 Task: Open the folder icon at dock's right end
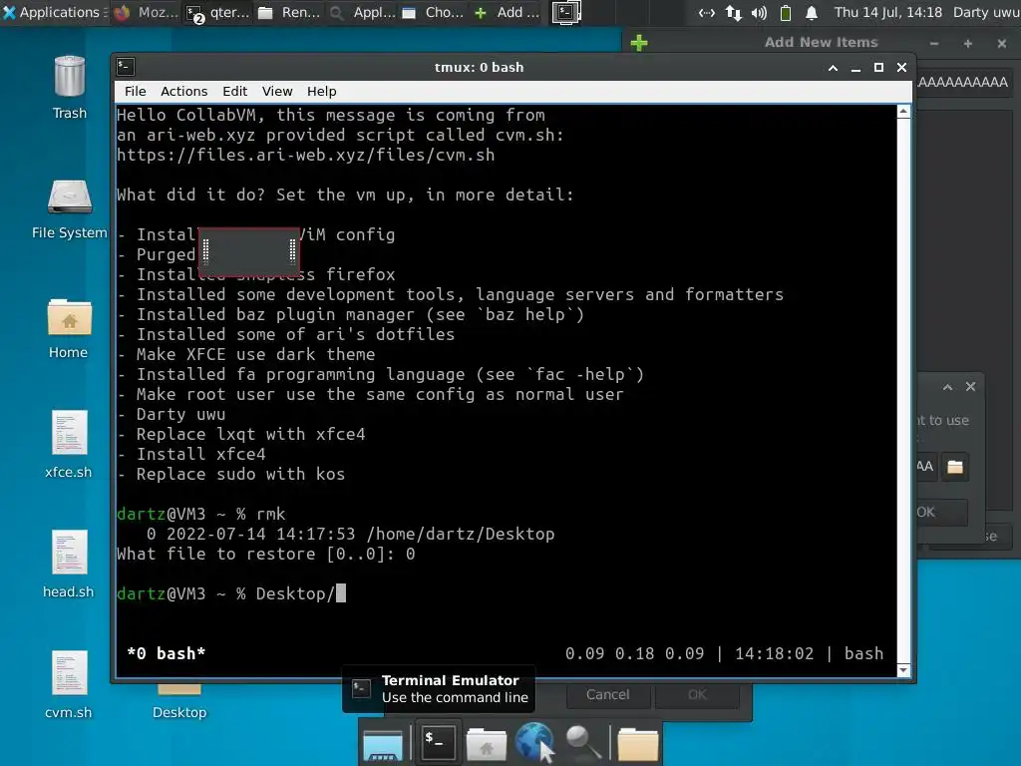[637, 743]
